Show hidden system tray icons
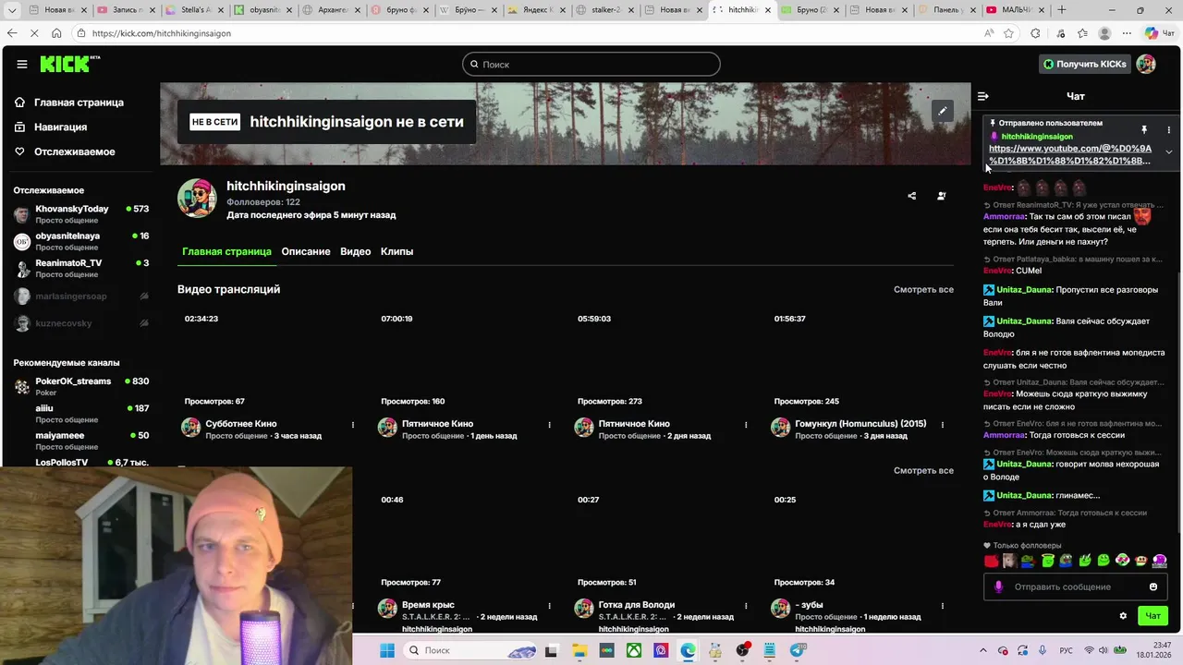Viewport: 1183px width, 665px height. pos(982,650)
